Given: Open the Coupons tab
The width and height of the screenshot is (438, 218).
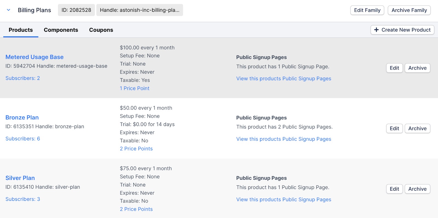Looking at the screenshot, I should tap(101, 30).
